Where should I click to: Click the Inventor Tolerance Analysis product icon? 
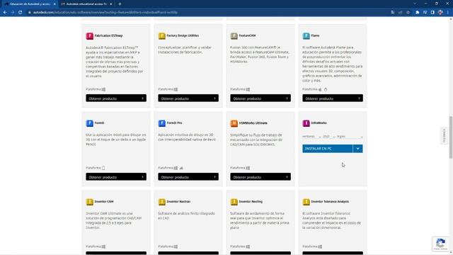(306, 202)
